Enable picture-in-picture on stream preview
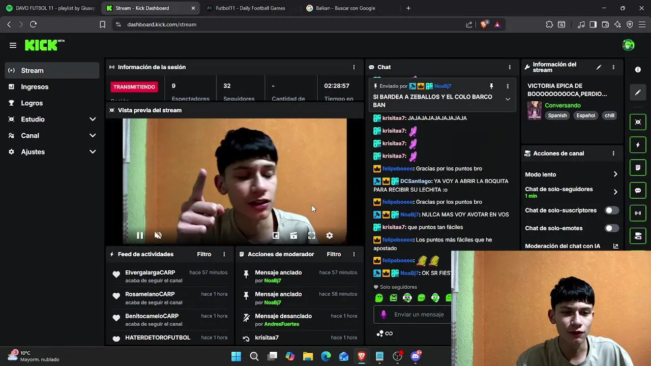Viewport: 651px width, 366px height. 276,235
